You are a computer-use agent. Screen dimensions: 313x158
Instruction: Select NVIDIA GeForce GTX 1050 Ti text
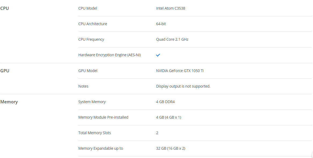180,71
